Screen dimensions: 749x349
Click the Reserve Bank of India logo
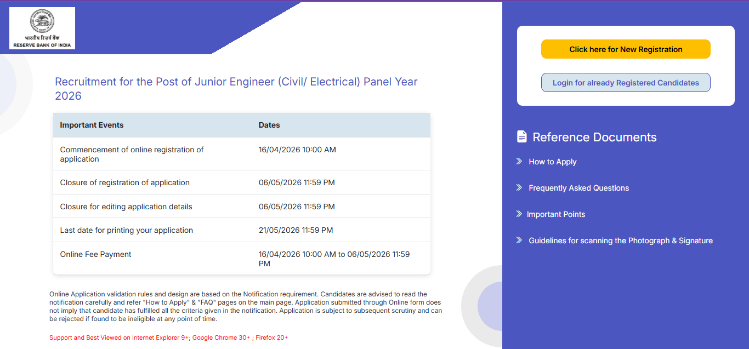[42, 28]
